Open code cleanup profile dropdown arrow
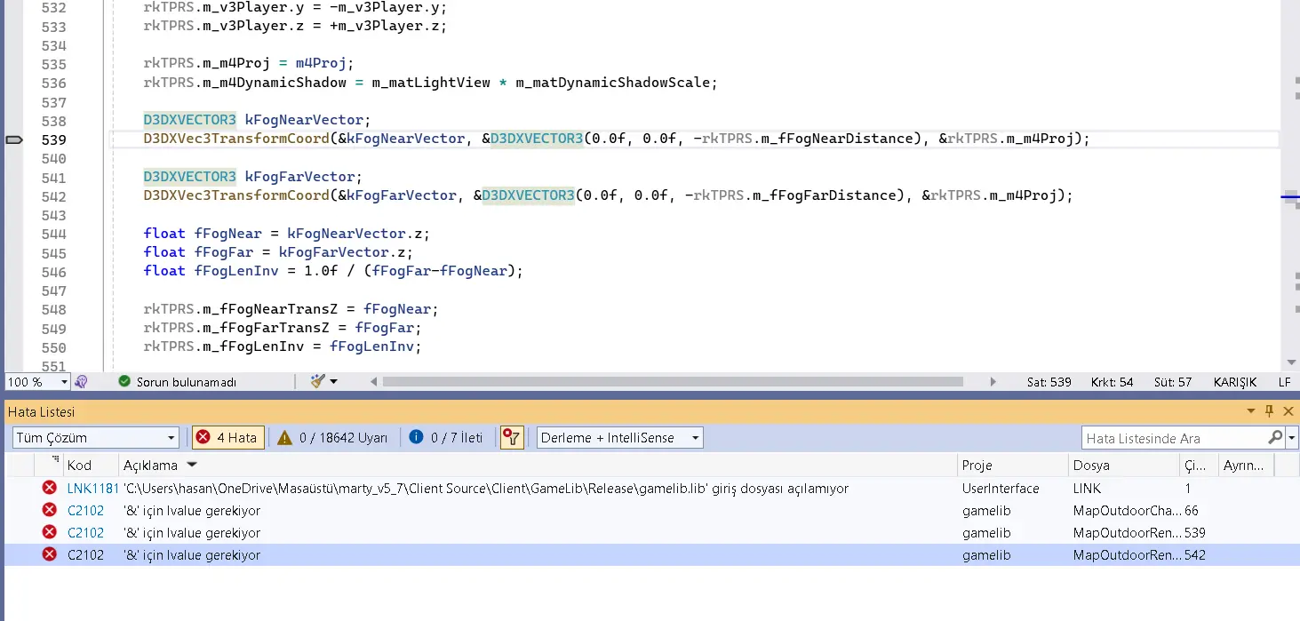 (x=334, y=382)
